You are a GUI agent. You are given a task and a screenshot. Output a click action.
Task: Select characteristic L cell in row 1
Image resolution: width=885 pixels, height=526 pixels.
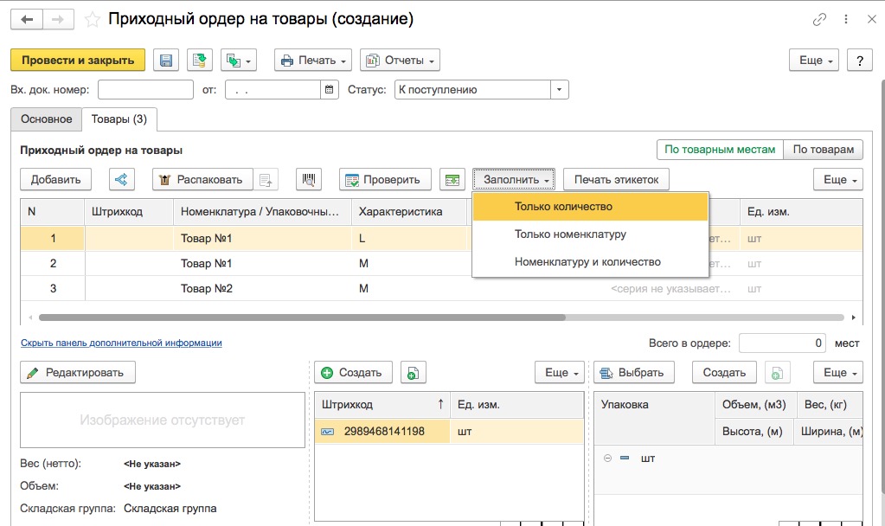(x=409, y=238)
